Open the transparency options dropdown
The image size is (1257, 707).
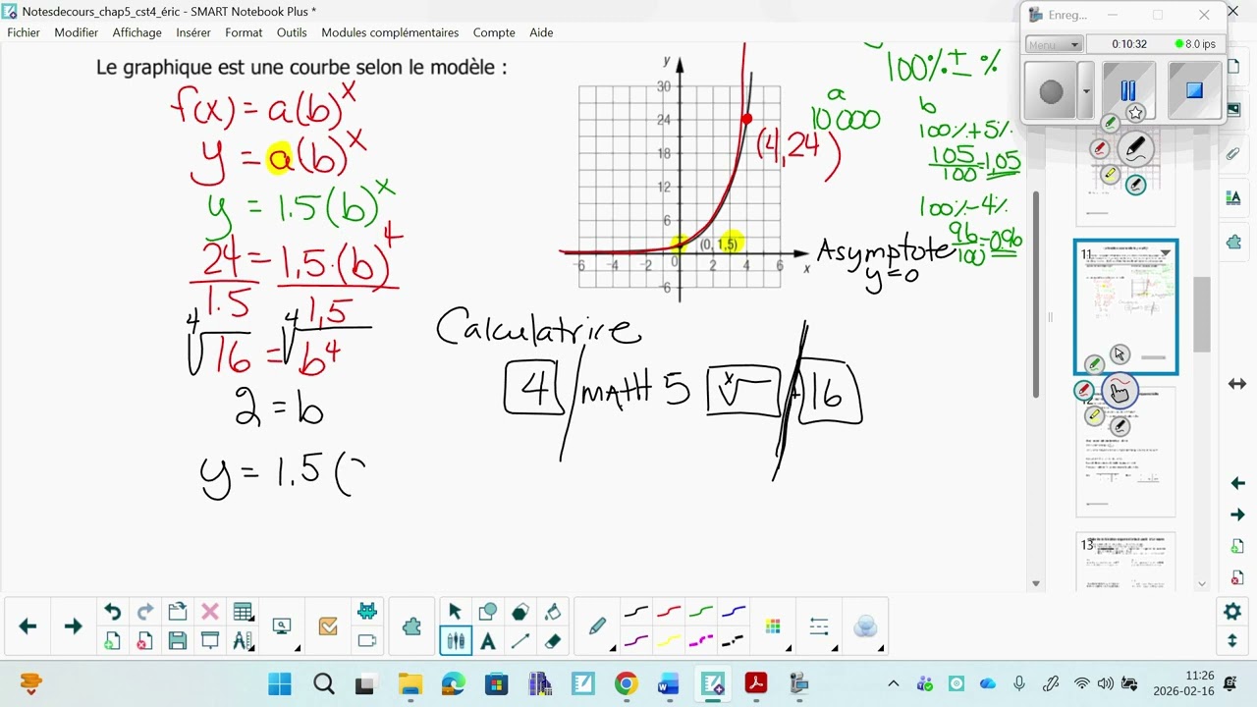866,626
